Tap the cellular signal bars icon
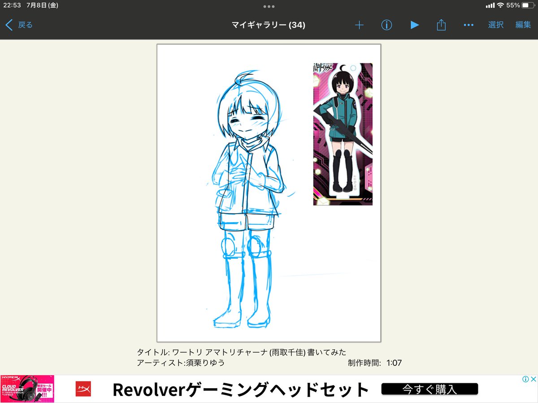Screen dimensions: 538x403 (x=490, y=5)
